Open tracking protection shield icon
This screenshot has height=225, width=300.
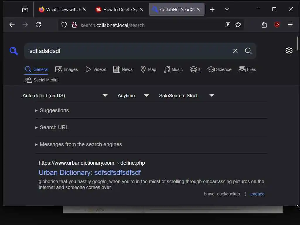[64, 25]
